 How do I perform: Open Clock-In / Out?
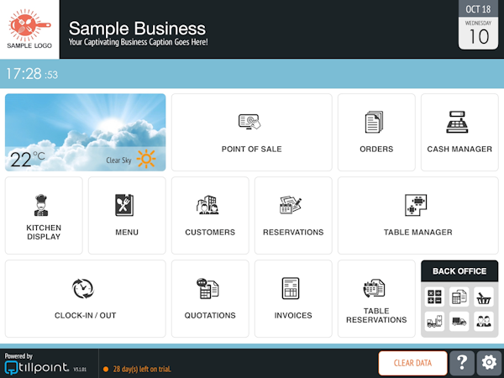(x=86, y=298)
